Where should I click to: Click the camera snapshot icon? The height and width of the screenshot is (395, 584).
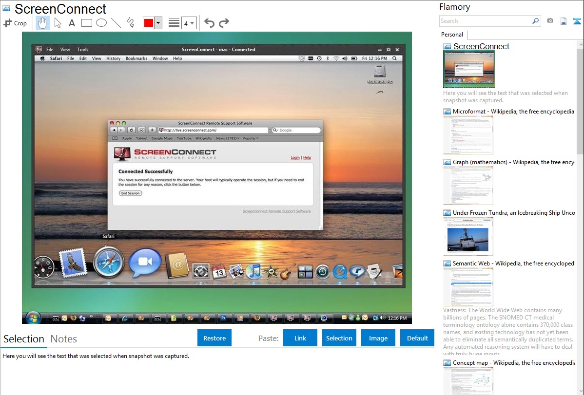point(550,21)
